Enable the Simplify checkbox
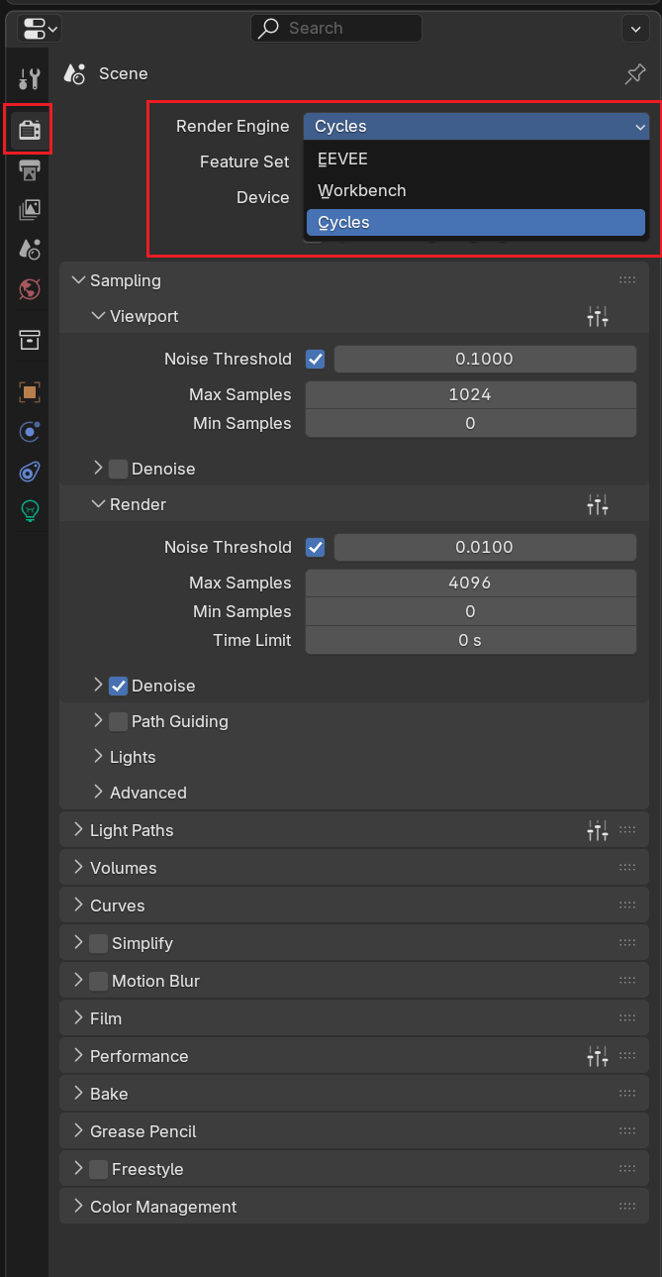 [x=98, y=943]
